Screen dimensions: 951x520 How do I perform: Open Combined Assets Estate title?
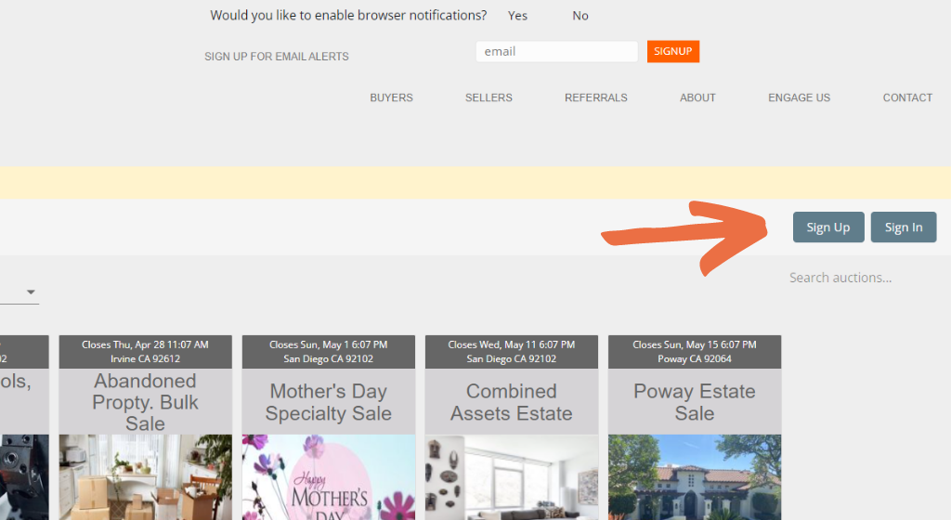coord(512,402)
